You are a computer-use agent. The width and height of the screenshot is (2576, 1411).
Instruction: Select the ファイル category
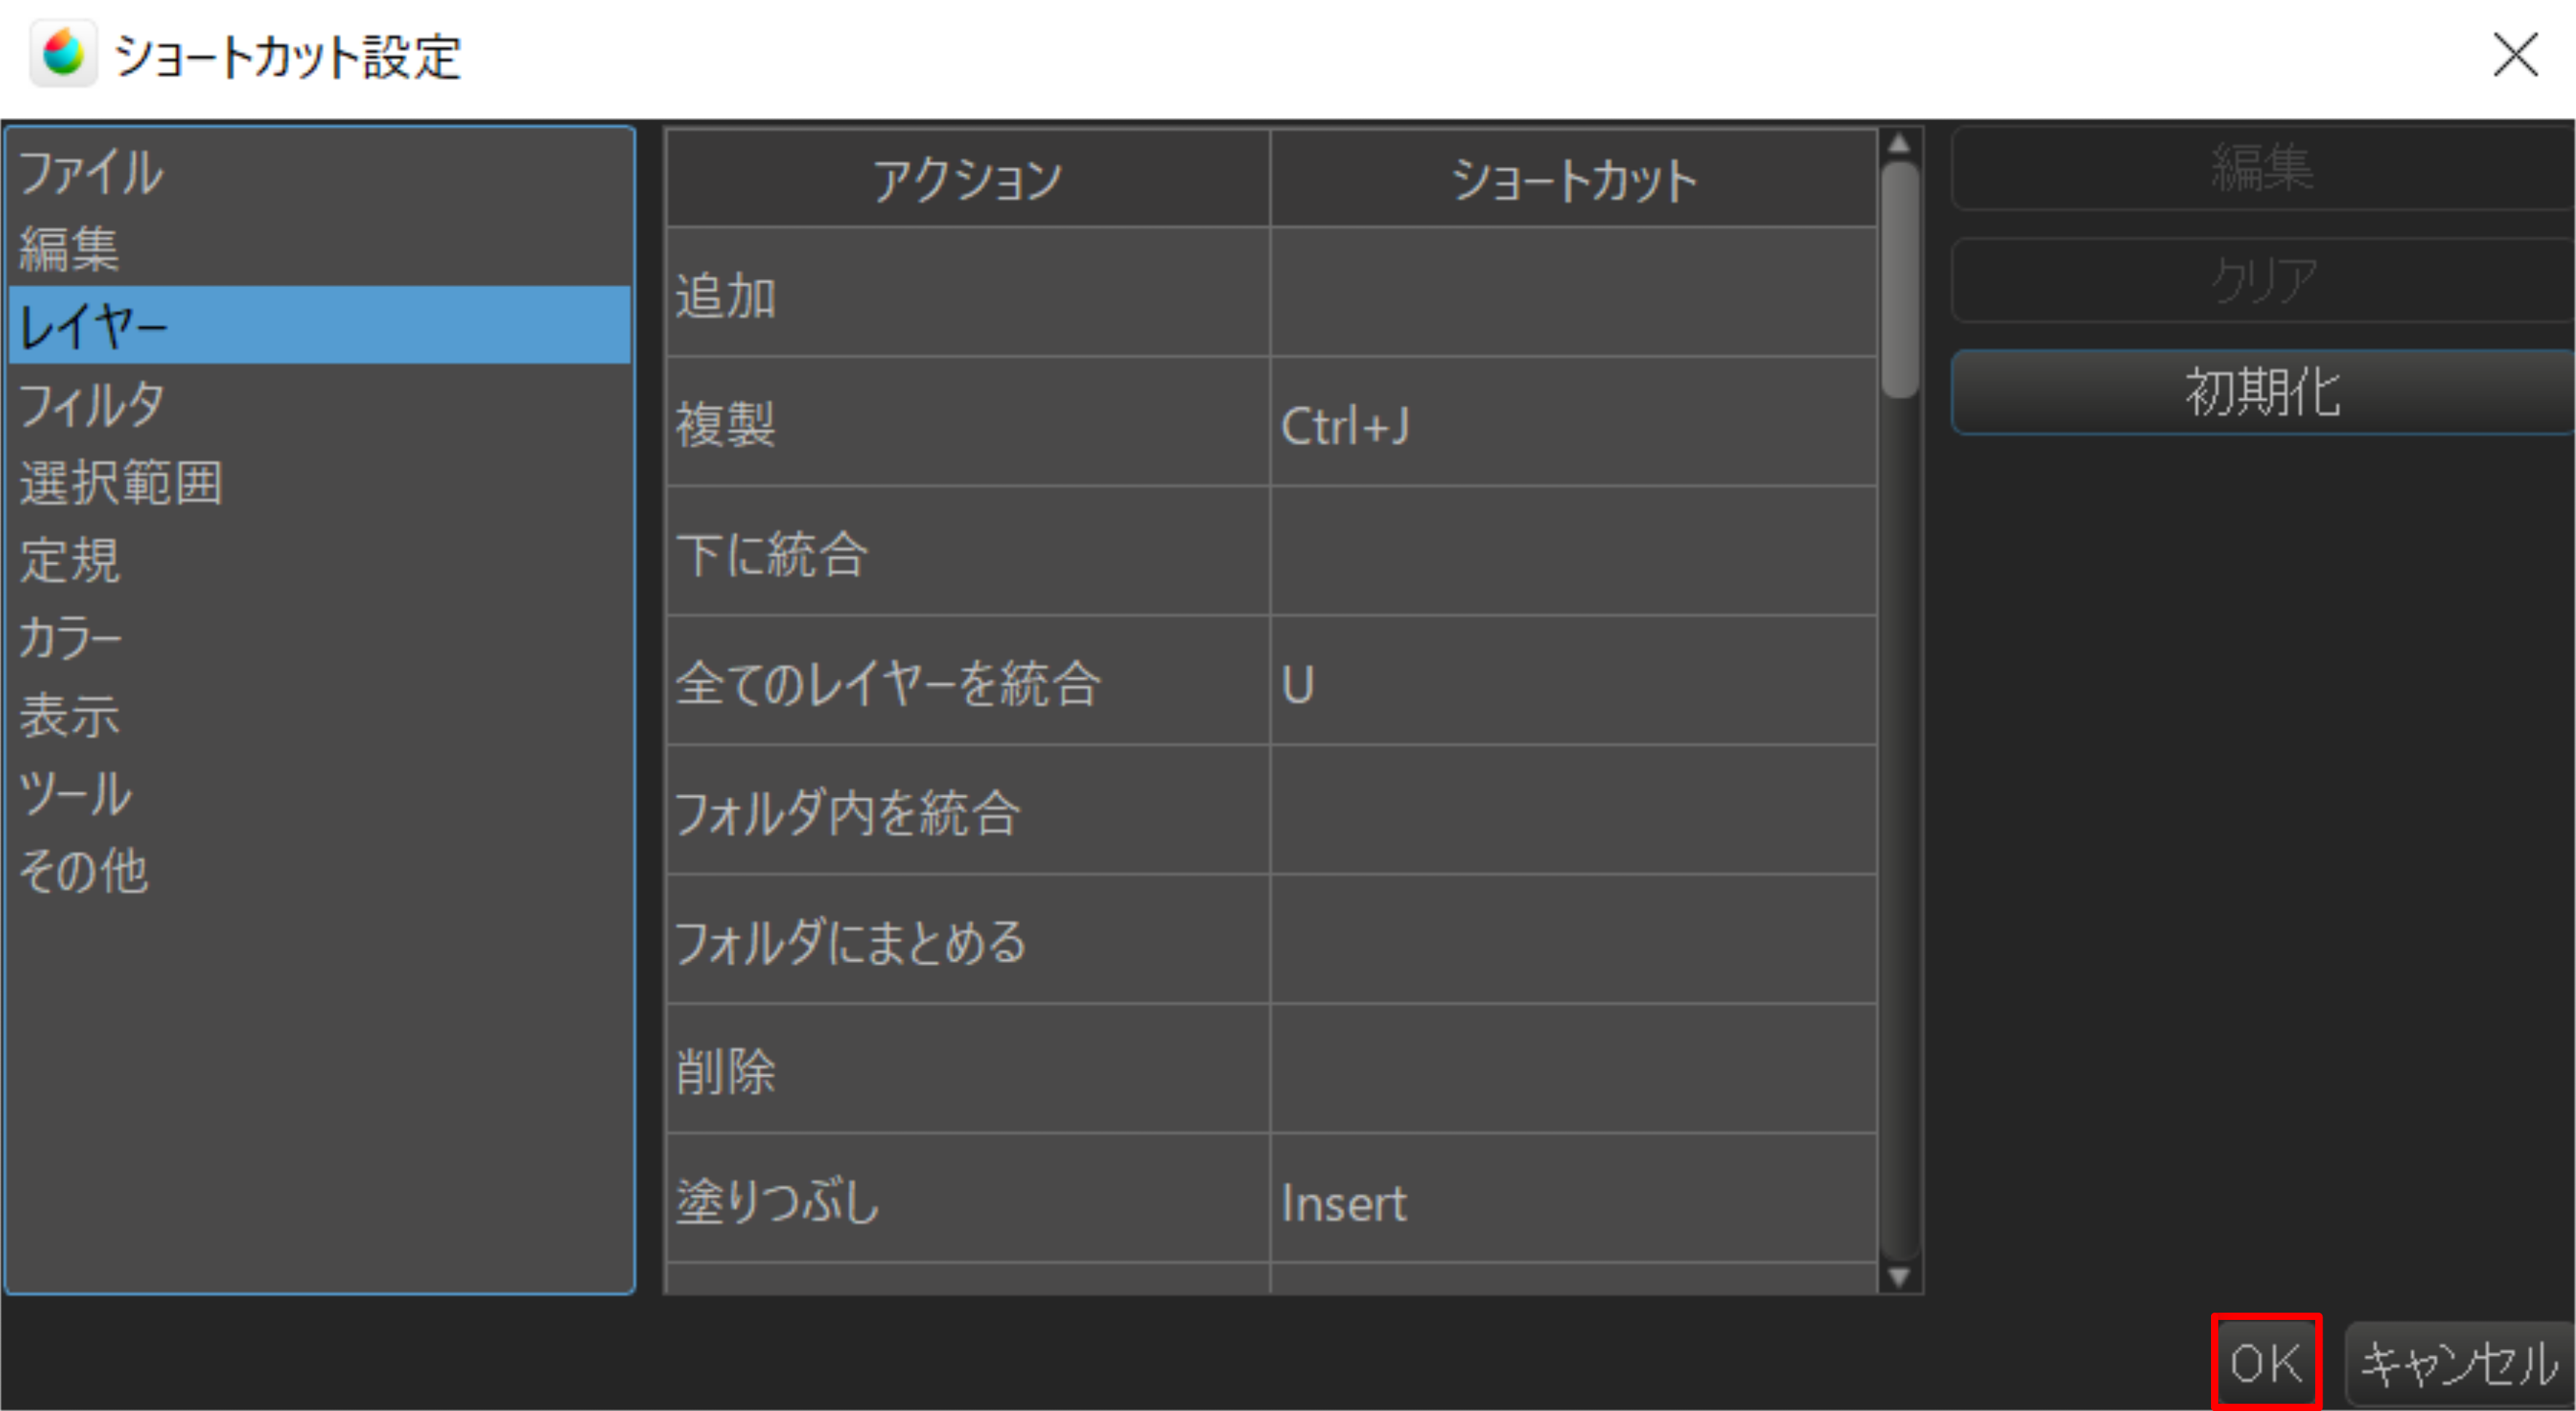tap(320, 171)
